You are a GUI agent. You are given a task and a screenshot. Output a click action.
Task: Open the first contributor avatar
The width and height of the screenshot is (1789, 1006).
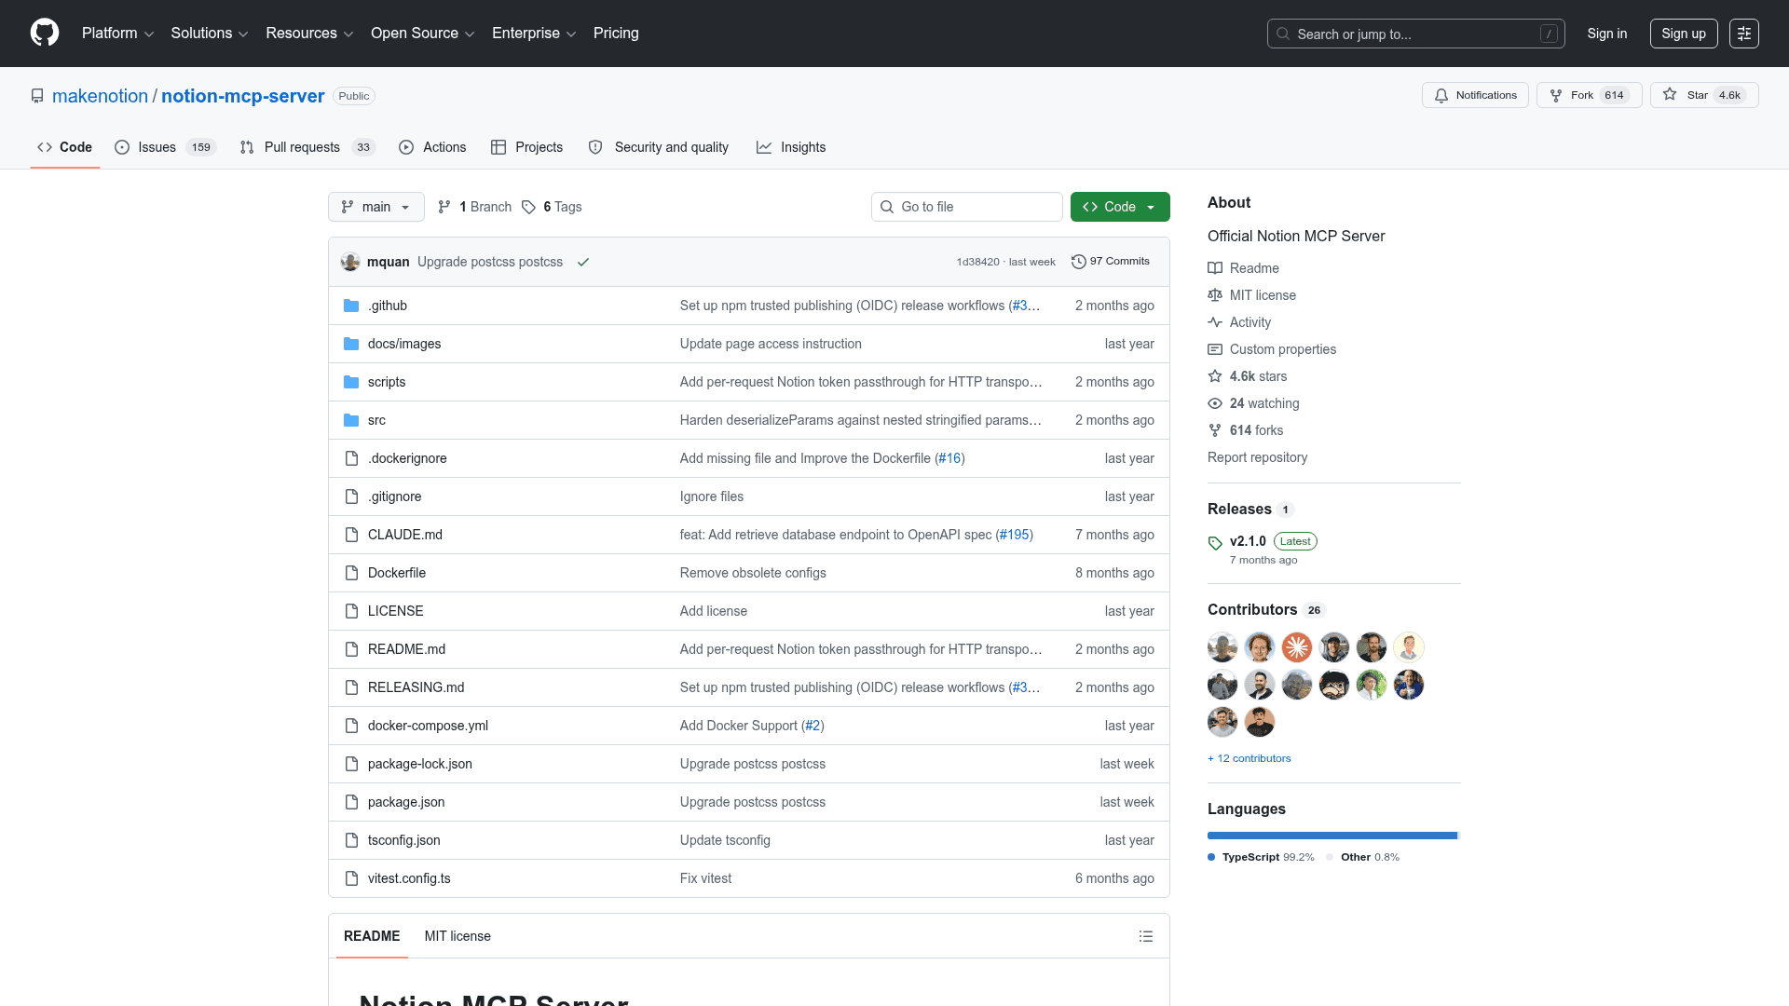1222,646
